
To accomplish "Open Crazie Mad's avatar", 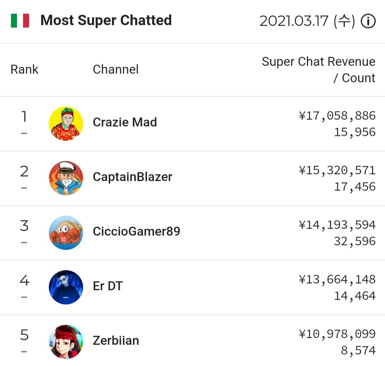I will coord(66,123).
